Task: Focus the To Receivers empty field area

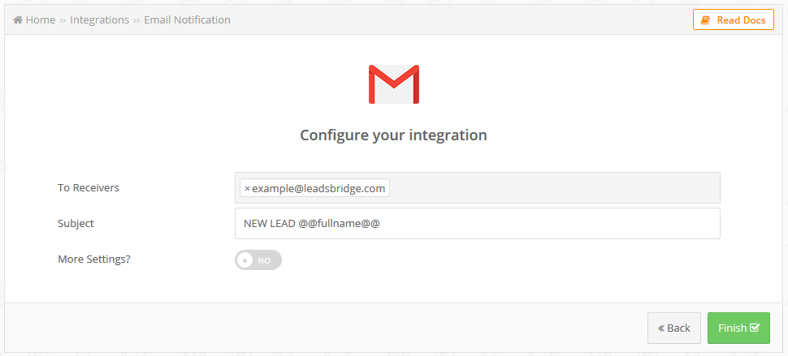Action: coord(554,188)
